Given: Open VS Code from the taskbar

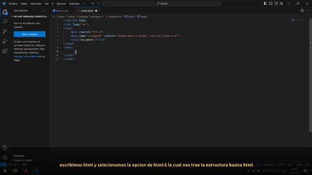Looking at the screenshot, I should click(36, 171).
